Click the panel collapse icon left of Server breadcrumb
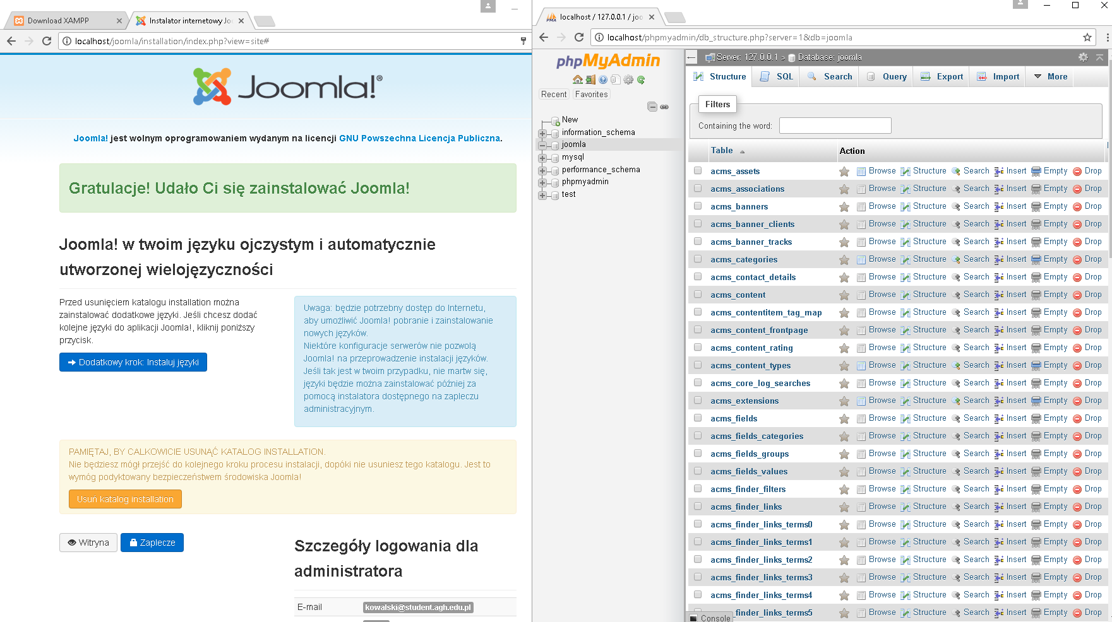The height and width of the screenshot is (622, 1112). 691,57
